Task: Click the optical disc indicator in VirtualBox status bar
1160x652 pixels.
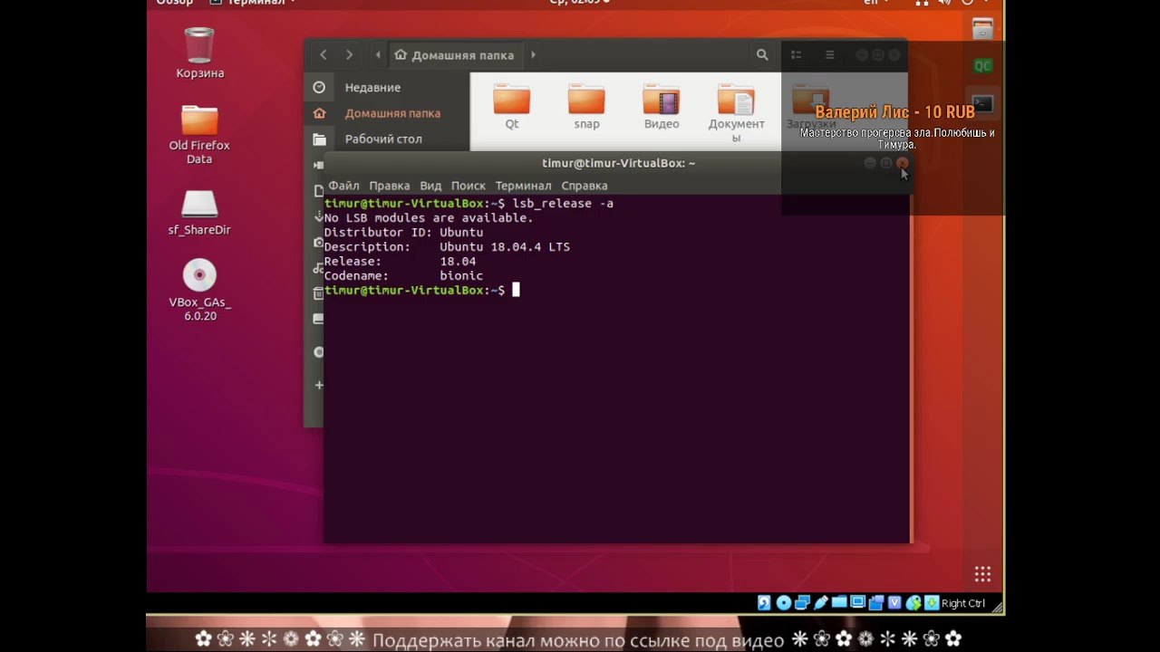Action: coord(784,603)
